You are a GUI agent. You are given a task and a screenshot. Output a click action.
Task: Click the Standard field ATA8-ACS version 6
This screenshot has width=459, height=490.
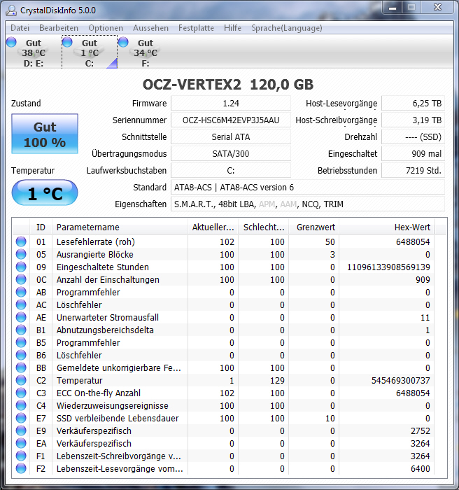(x=308, y=188)
